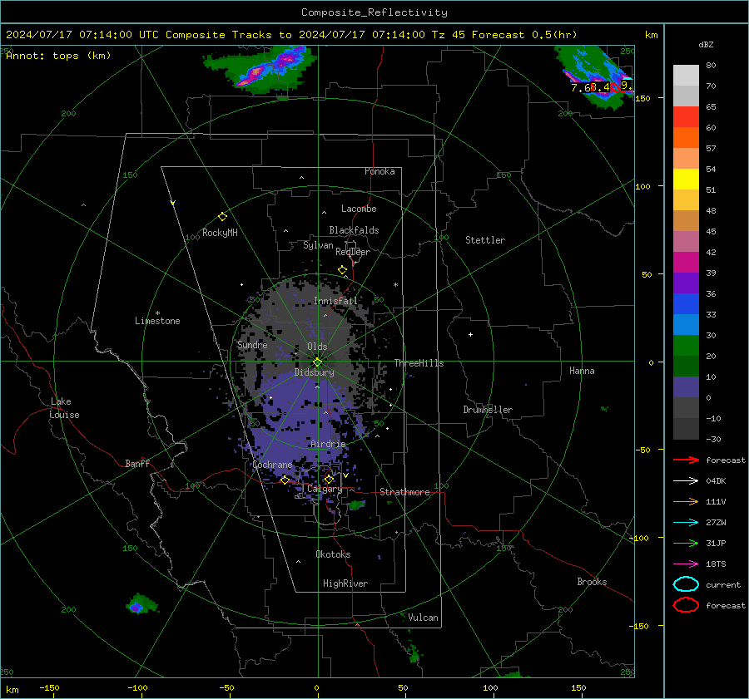Click the HighRiver label
This screenshot has height=699, width=749.
[345, 583]
